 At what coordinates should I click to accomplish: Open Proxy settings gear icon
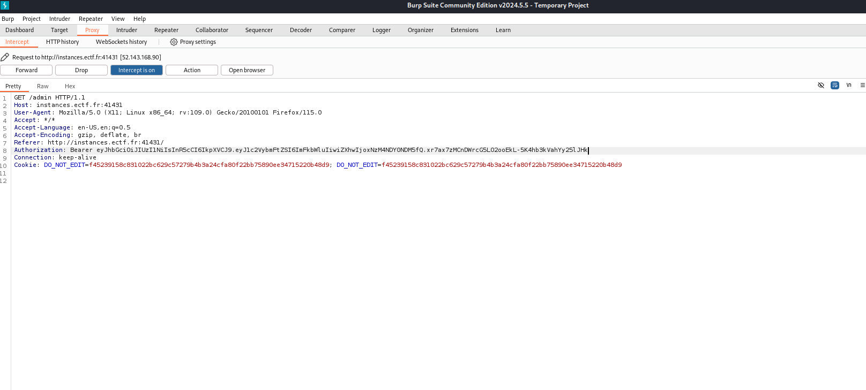(174, 42)
